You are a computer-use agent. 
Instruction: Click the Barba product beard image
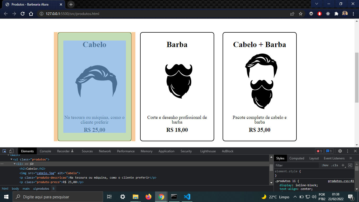tap(179, 81)
